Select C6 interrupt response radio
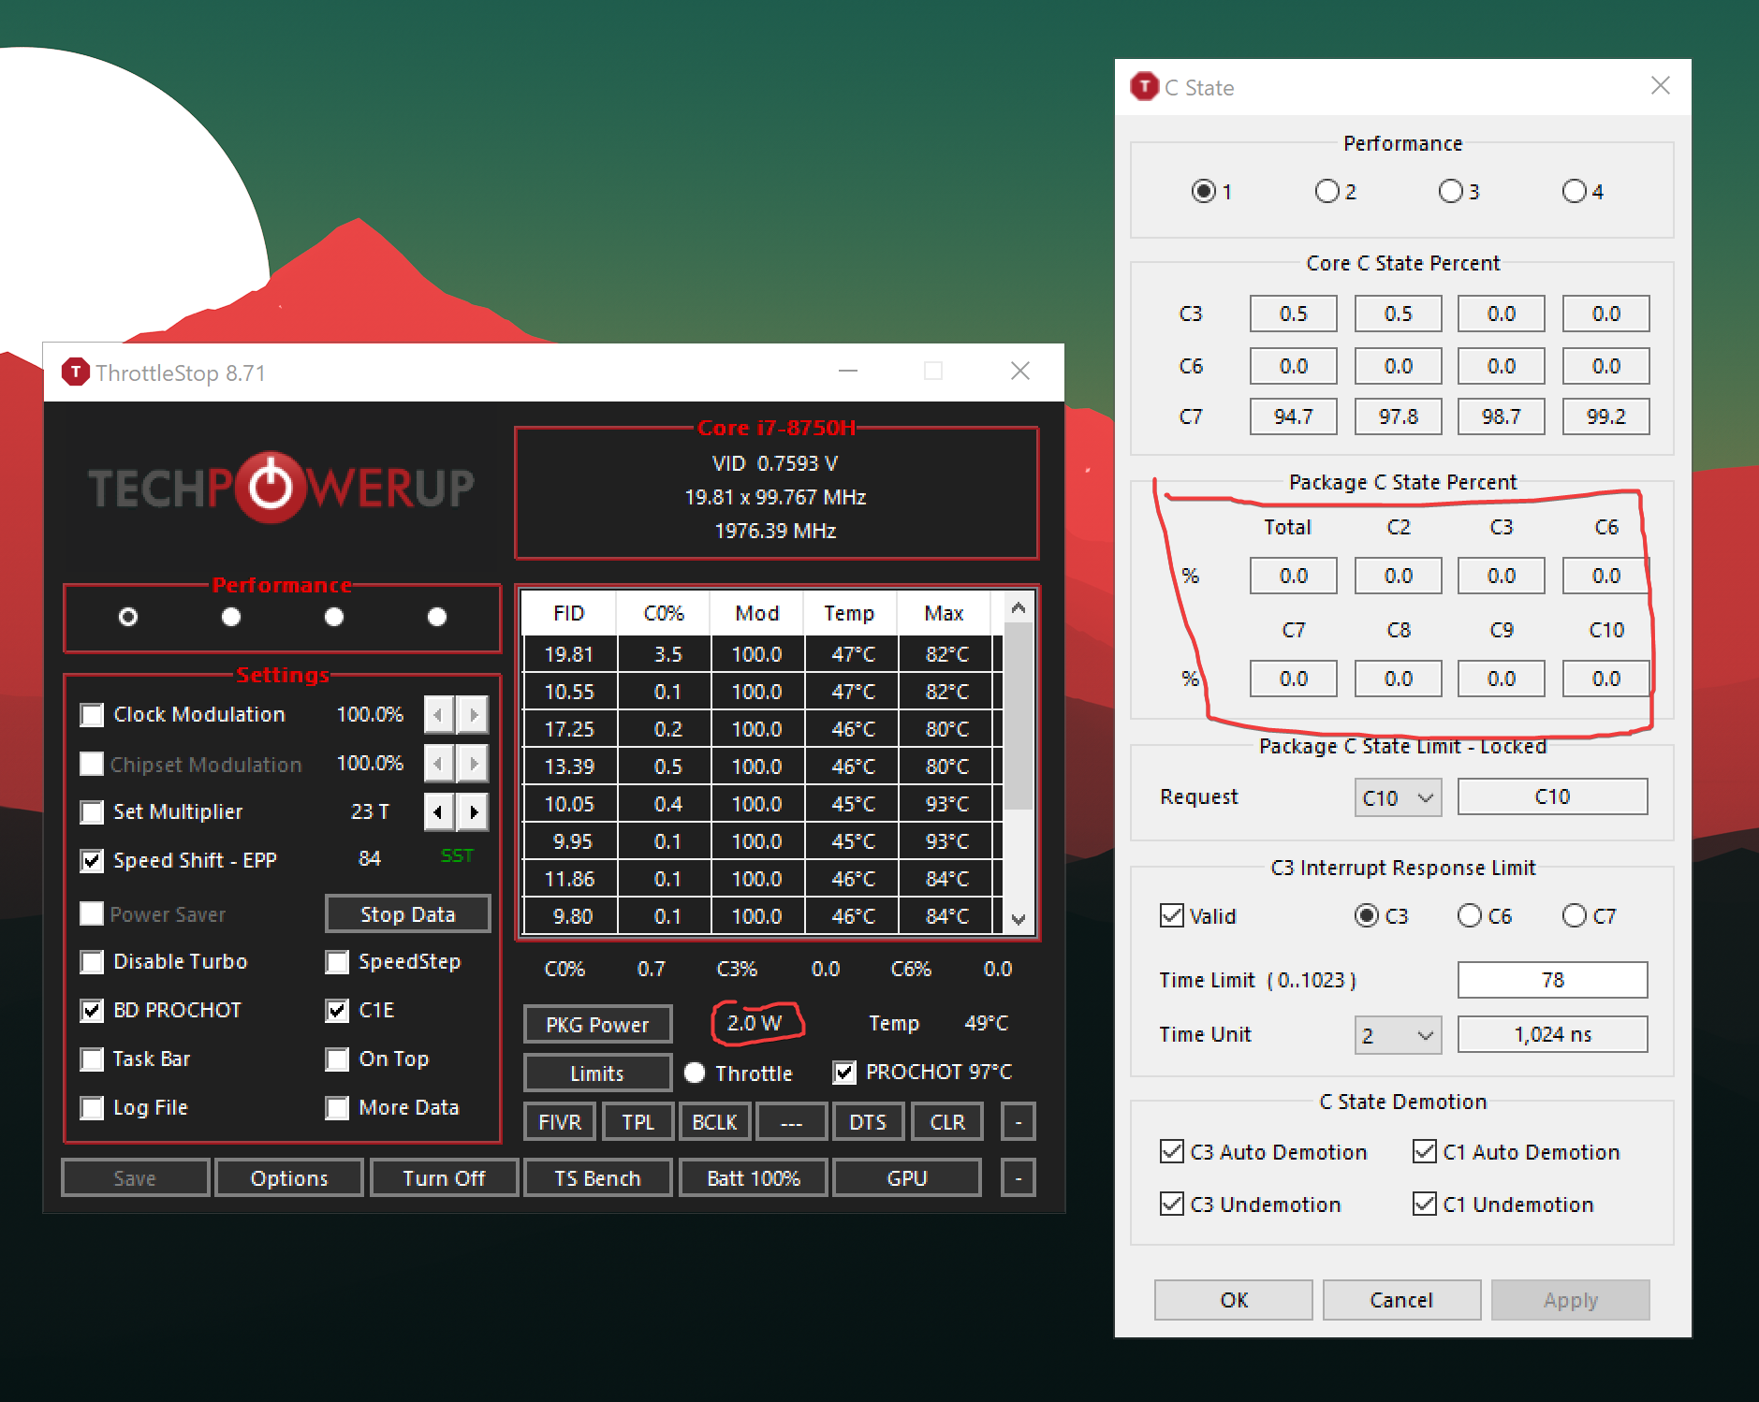Screen dimensions: 1759x1402 (x=1469, y=915)
